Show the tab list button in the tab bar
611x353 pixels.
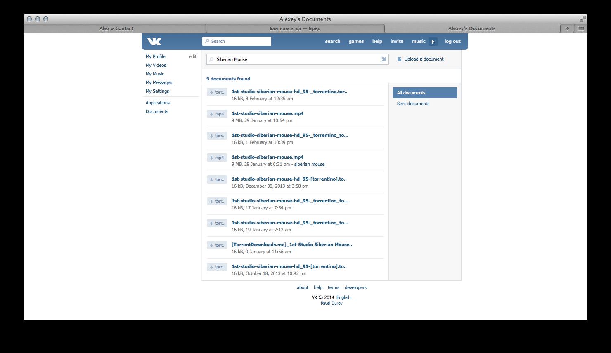[580, 28]
